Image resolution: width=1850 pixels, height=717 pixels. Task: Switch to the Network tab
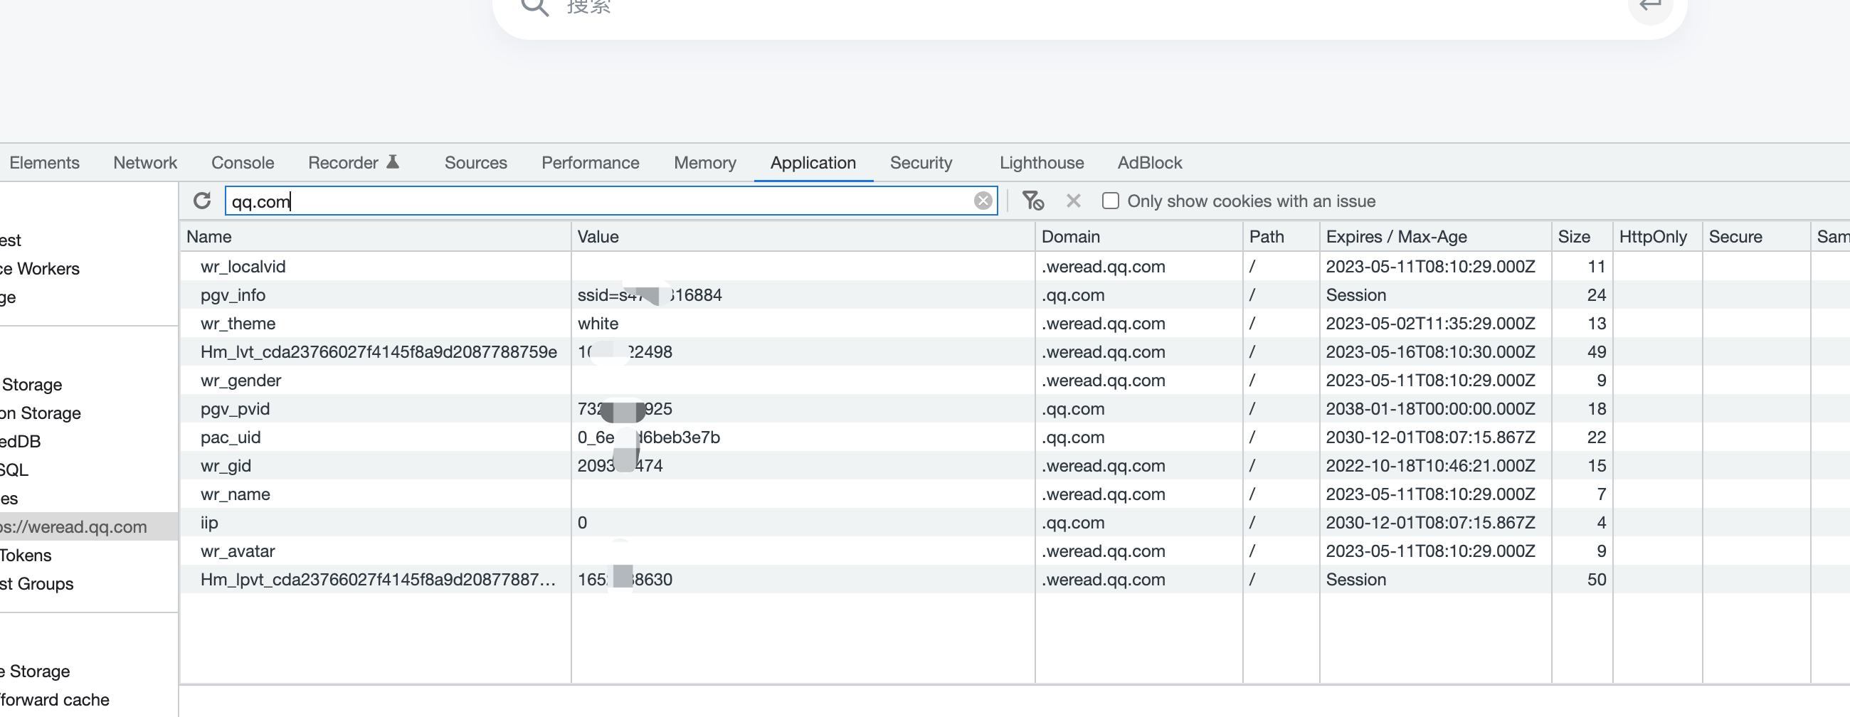(145, 163)
